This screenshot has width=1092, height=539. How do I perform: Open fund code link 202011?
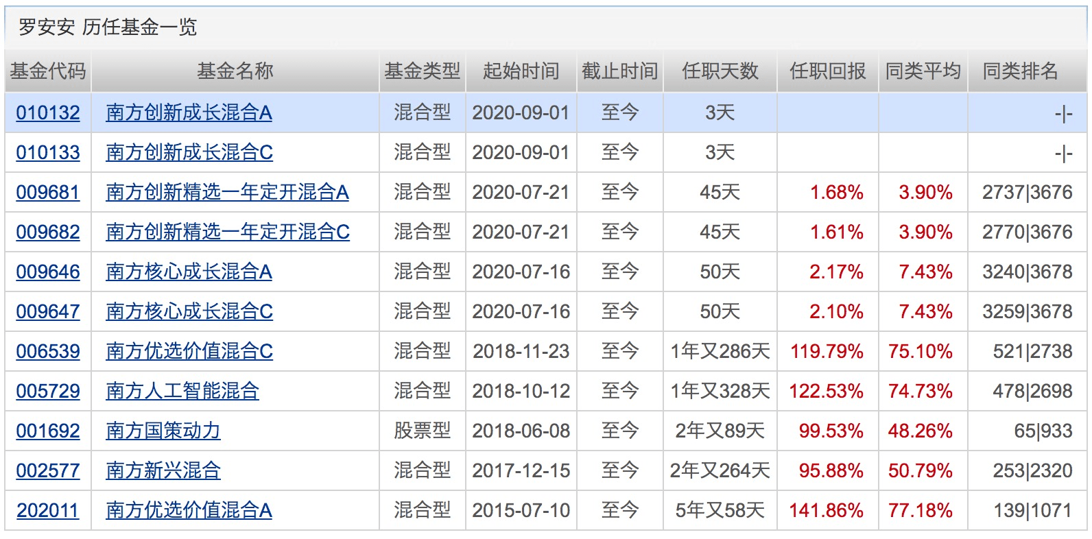pyautogui.click(x=48, y=510)
